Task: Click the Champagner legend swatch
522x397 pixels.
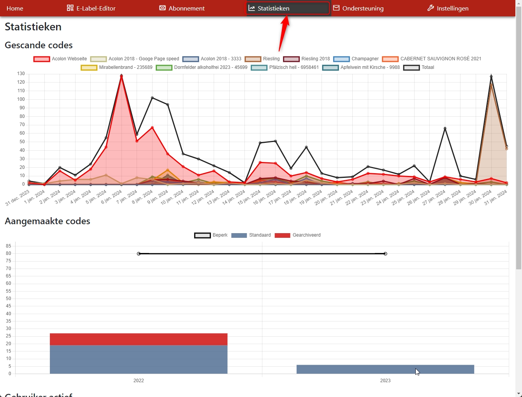Action: [x=341, y=59]
